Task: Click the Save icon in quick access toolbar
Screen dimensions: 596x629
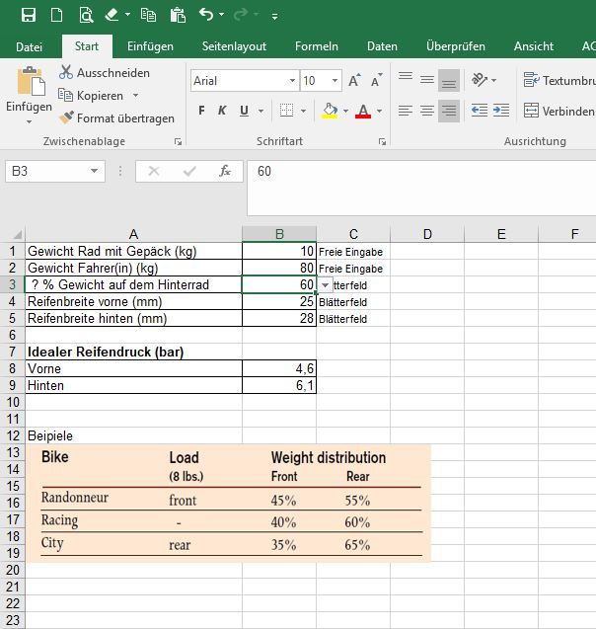Action: coord(29,15)
